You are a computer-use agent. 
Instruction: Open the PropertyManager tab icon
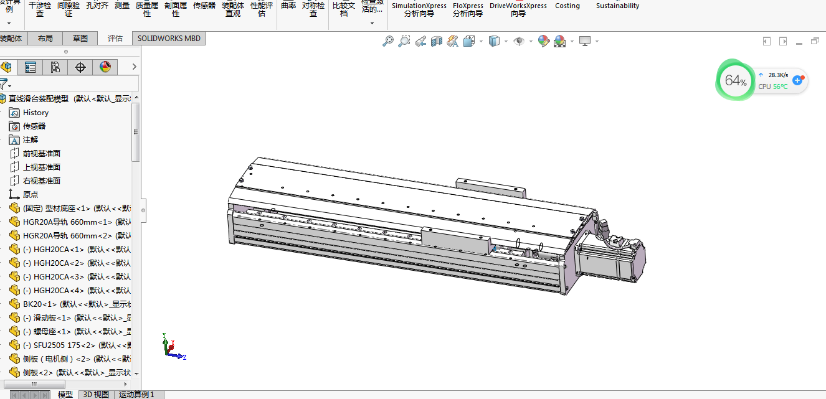tap(31, 67)
